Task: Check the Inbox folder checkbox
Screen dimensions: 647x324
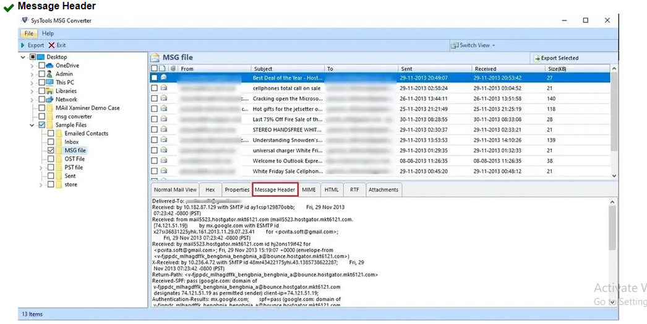Action: pos(51,142)
